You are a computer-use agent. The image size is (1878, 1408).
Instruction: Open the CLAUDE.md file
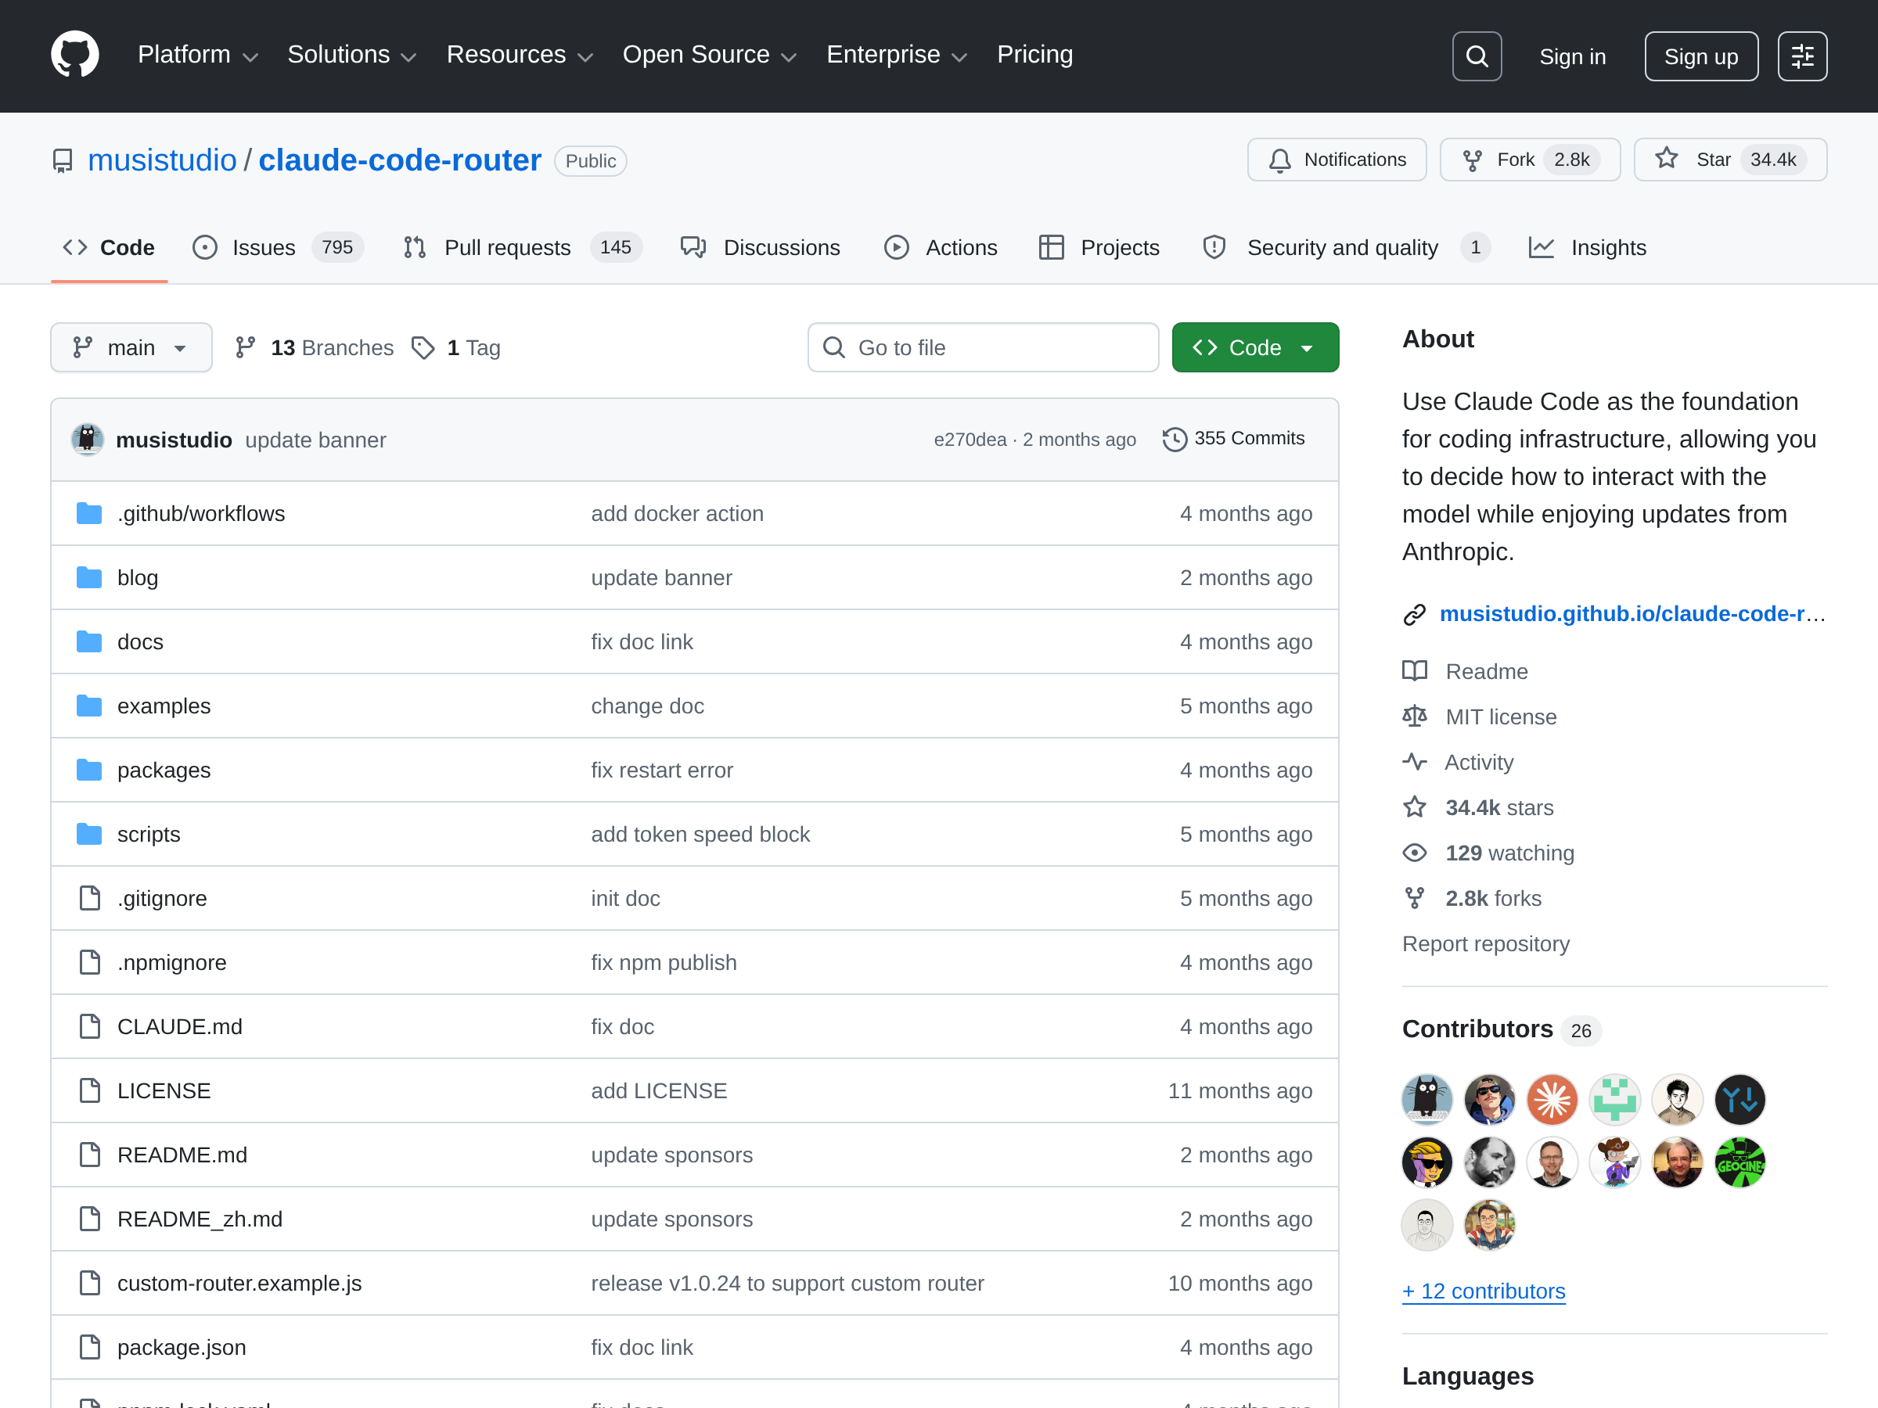180,1027
